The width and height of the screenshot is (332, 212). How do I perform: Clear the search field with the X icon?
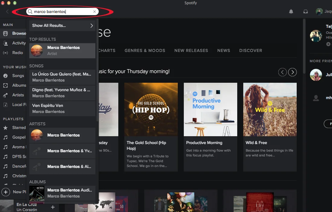94,11
